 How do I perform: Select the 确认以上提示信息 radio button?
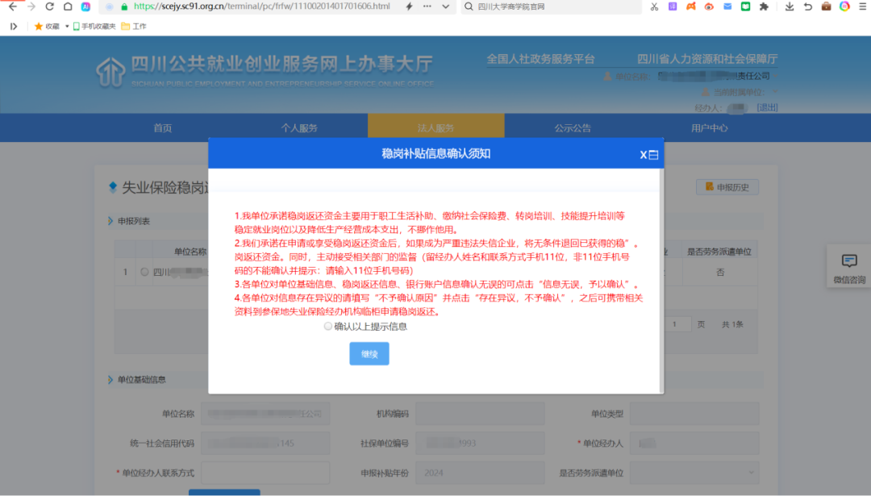(327, 327)
